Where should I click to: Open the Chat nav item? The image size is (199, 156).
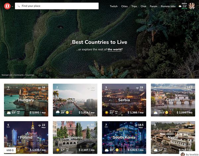(143, 6)
